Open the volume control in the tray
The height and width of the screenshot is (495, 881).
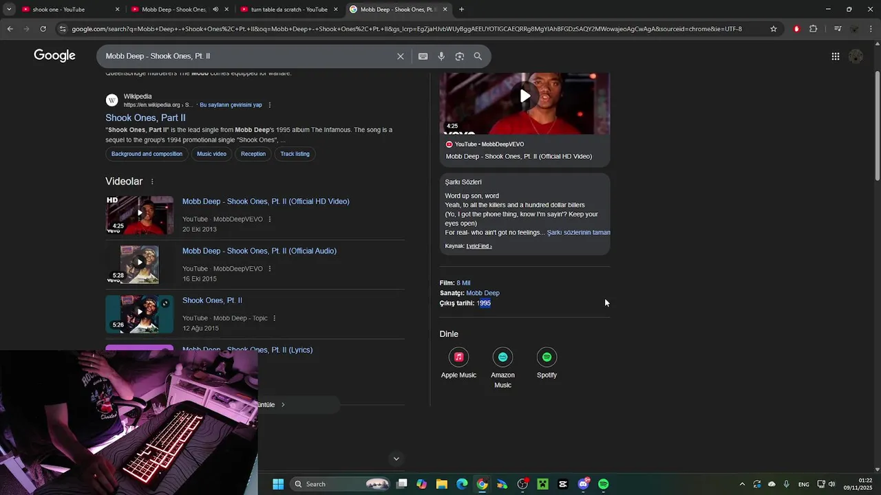pyautogui.click(x=832, y=484)
